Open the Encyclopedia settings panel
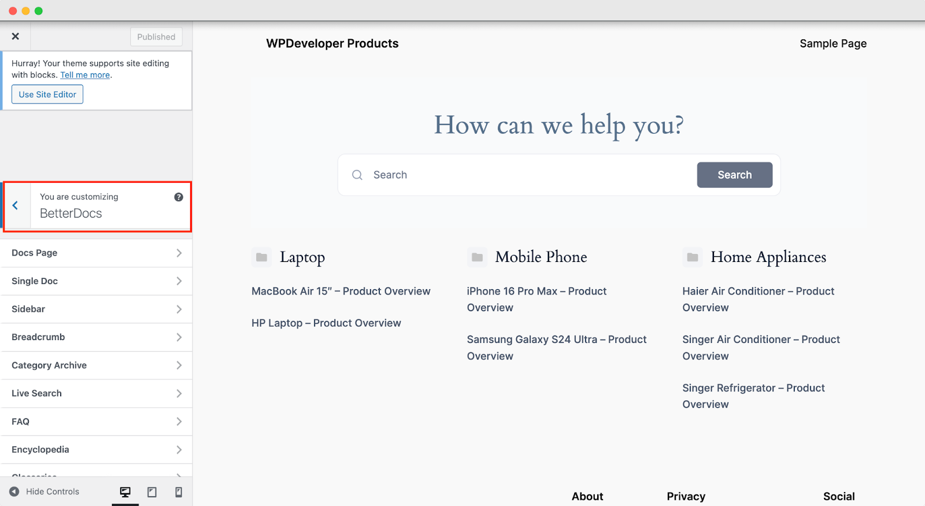 click(96, 449)
